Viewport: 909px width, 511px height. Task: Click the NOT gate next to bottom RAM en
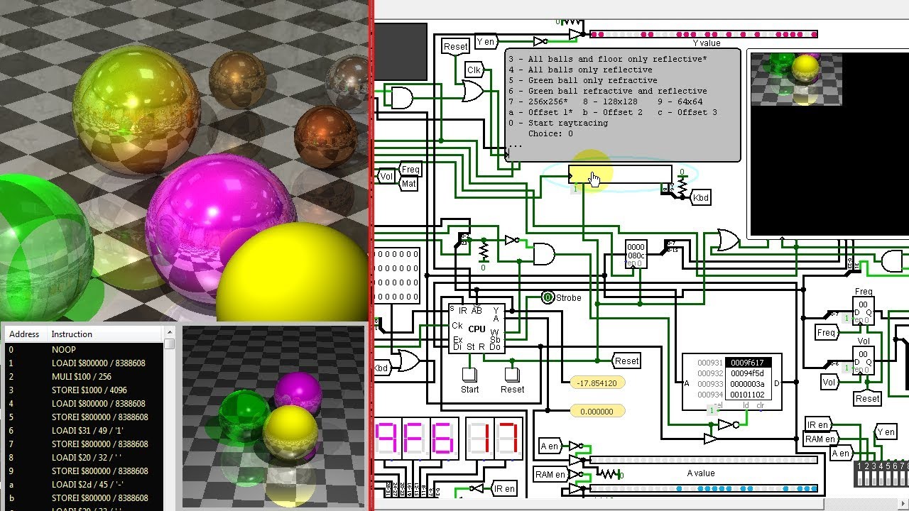576,474
